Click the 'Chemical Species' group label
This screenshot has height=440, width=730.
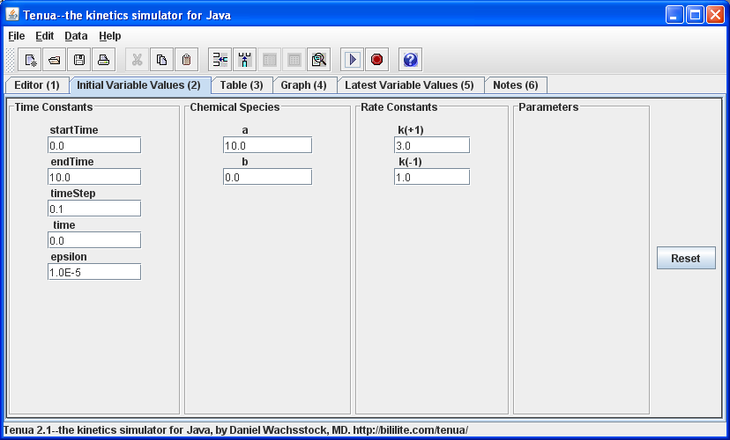click(x=235, y=106)
